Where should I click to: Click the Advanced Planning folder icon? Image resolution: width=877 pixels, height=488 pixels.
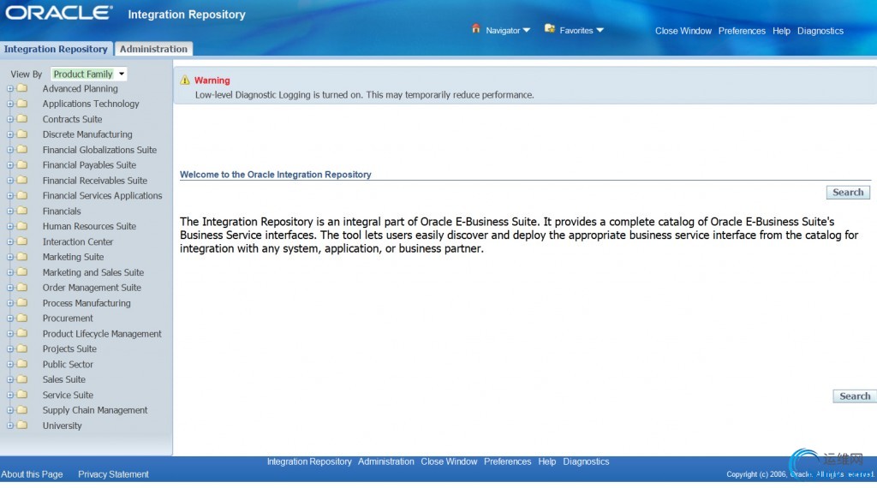point(21,88)
